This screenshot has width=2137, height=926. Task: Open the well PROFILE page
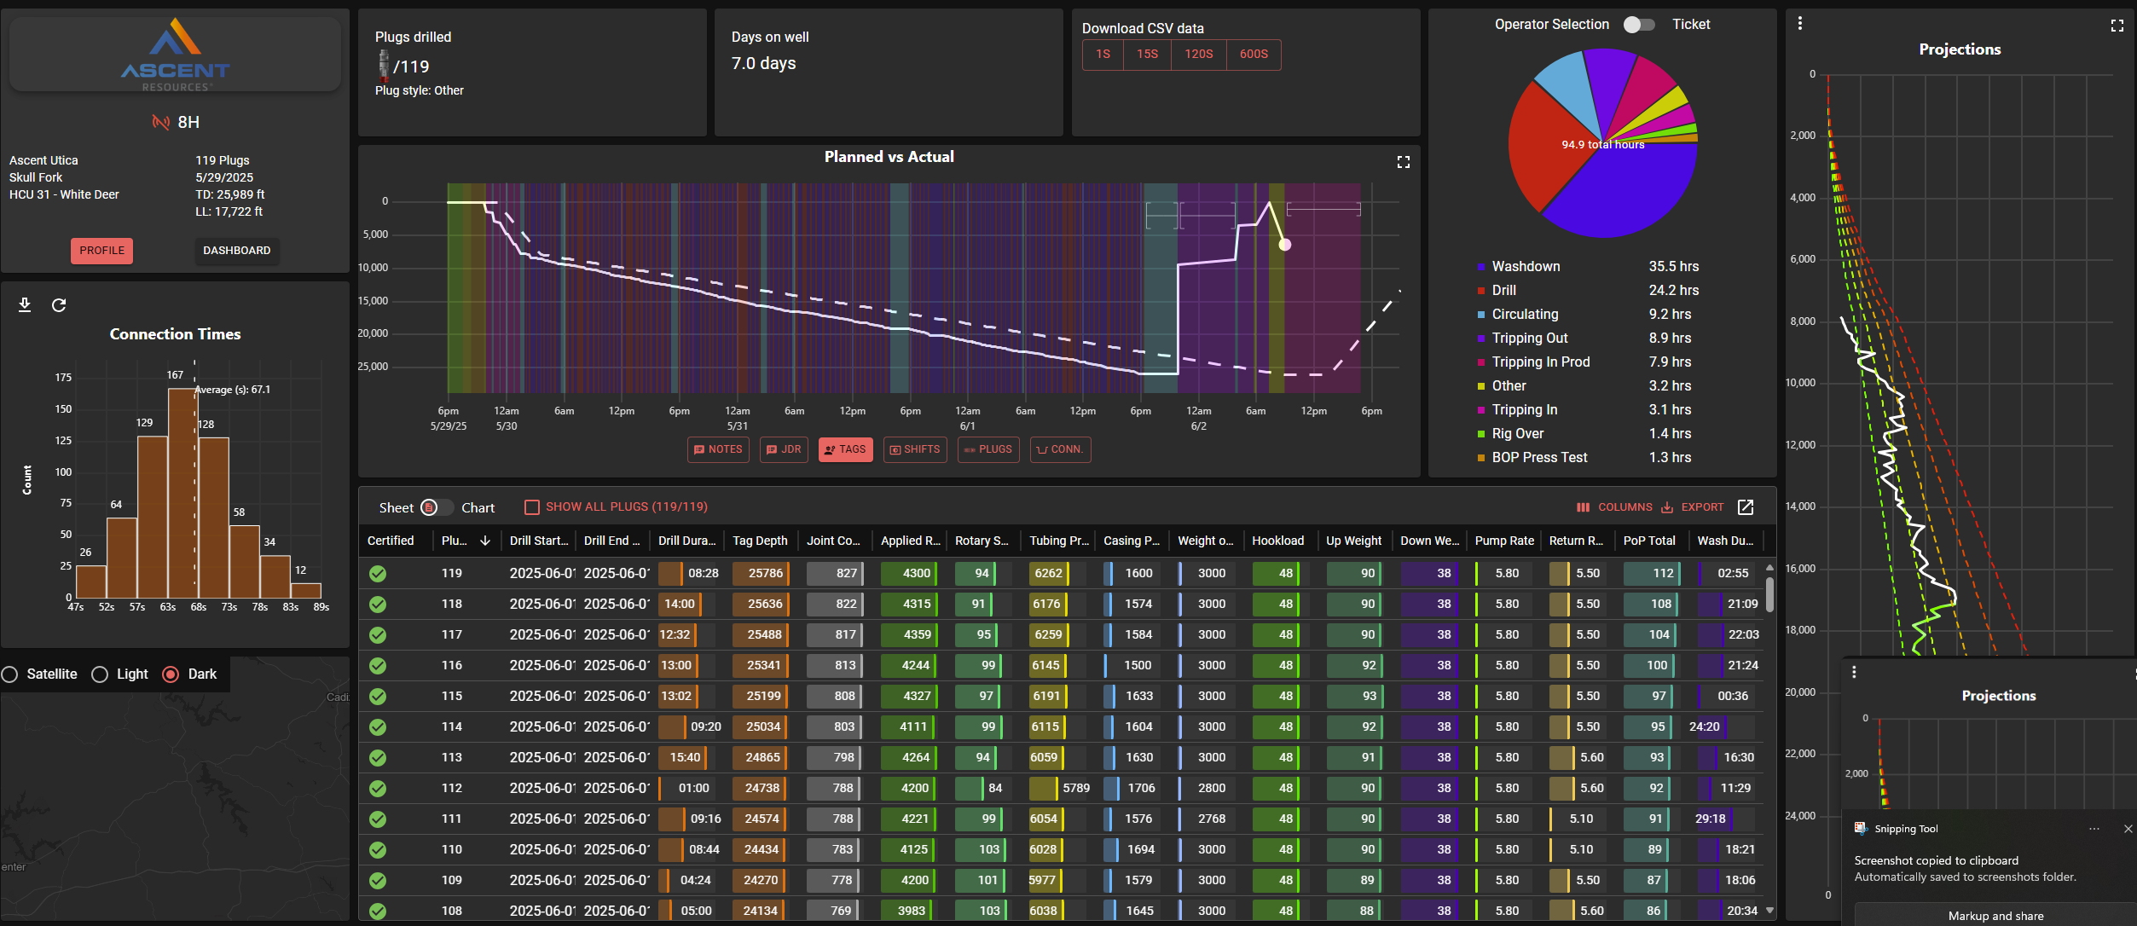pos(101,250)
